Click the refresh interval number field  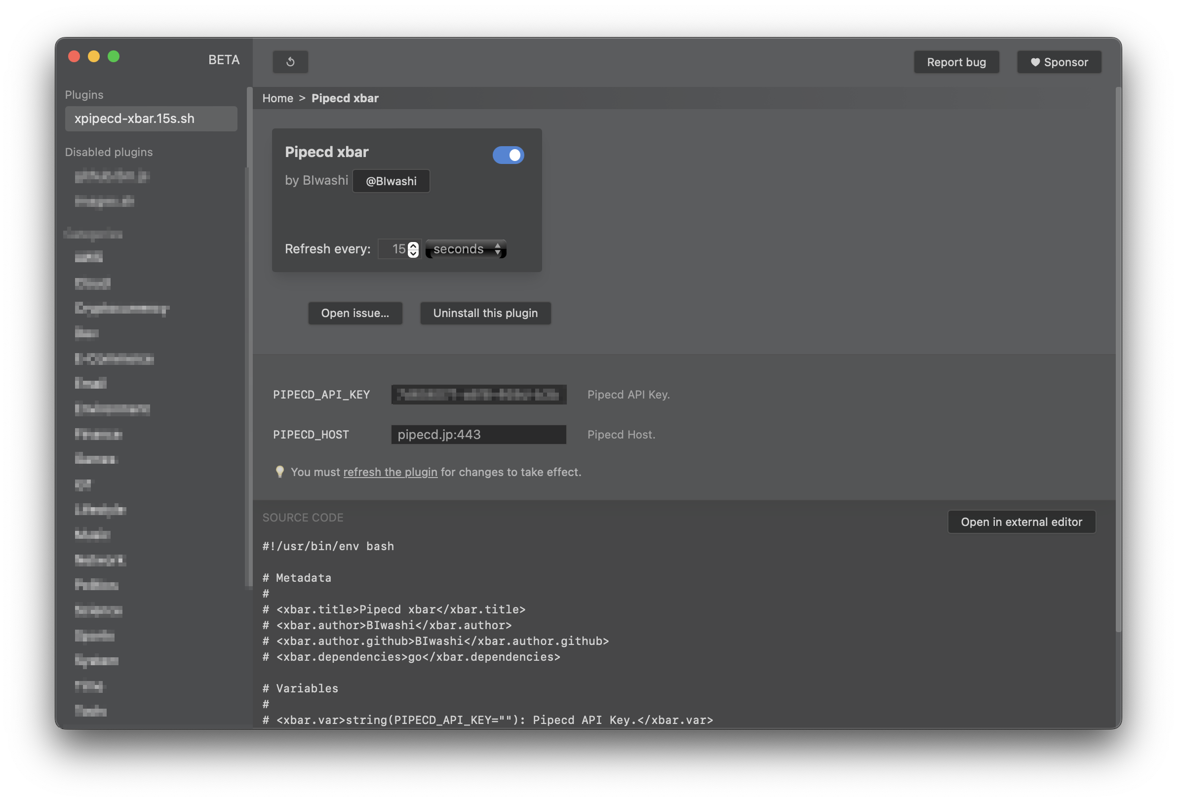coord(392,249)
